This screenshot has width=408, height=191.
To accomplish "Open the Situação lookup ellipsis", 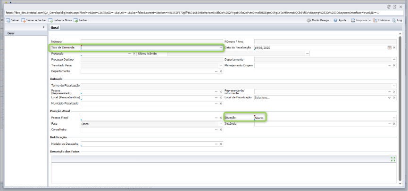I will click(394, 118).
